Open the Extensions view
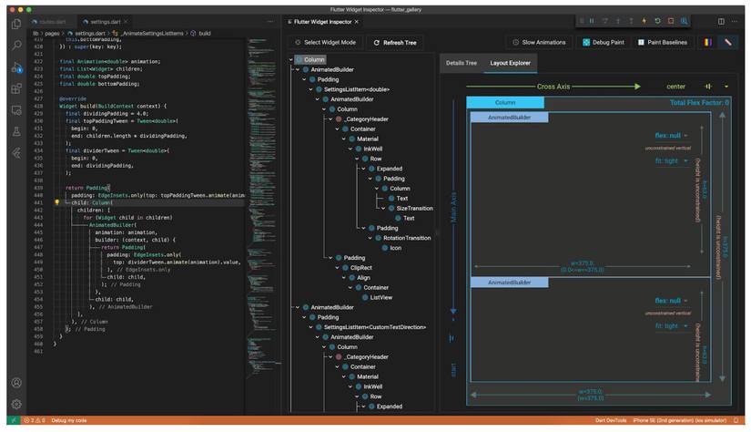 click(16, 88)
